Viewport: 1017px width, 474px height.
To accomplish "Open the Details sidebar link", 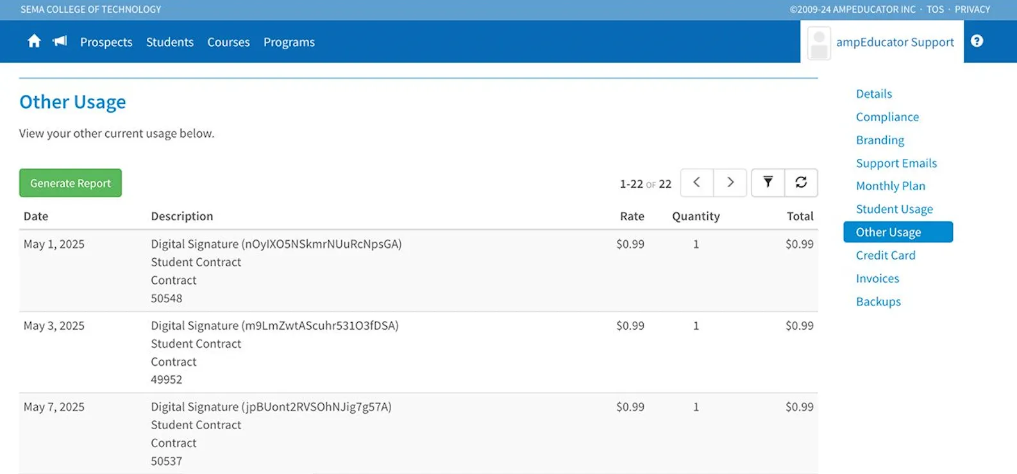I will pyautogui.click(x=874, y=94).
